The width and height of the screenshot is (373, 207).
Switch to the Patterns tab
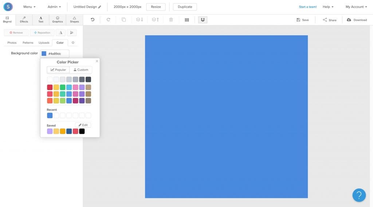tap(28, 43)
